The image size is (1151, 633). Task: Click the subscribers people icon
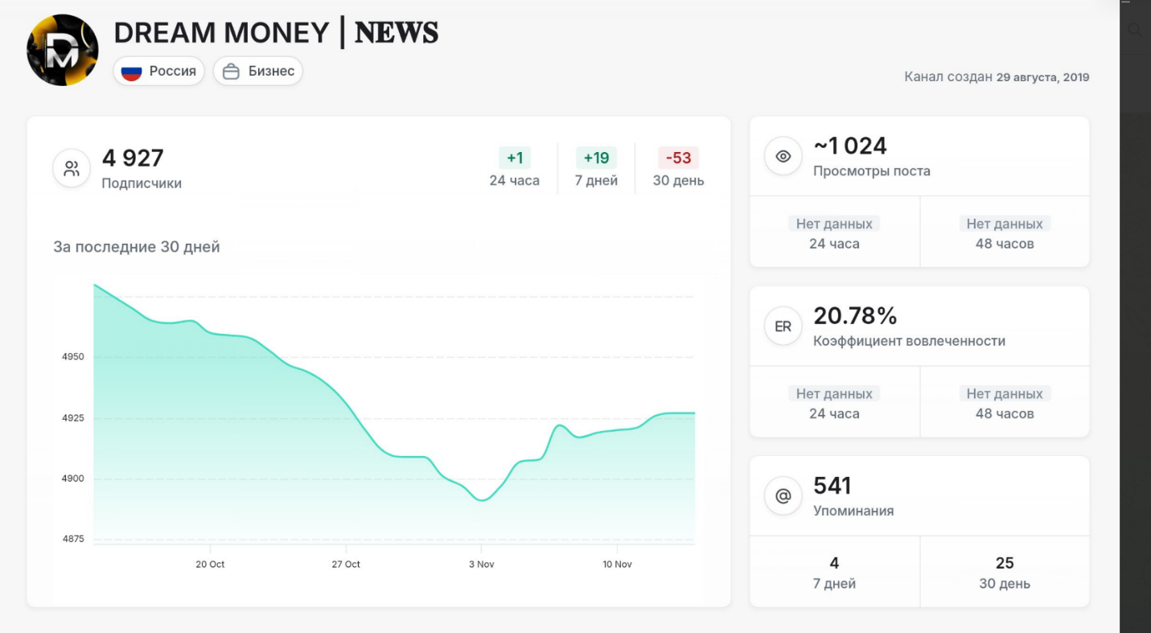click(x=72, y=169)
